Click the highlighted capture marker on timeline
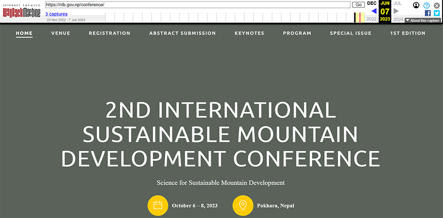 pos(360,17)
